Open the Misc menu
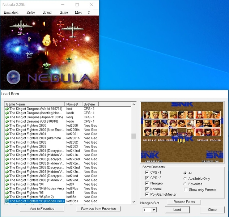229x217 pixels. 78,12
